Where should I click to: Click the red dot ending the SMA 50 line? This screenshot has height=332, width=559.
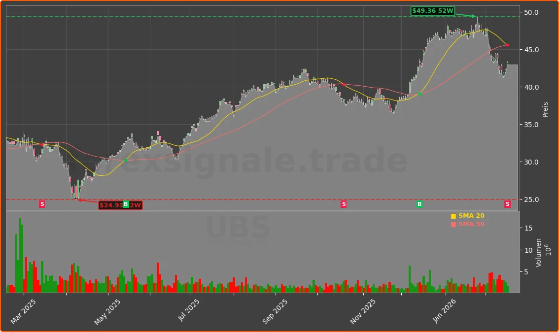pos(507,45)
